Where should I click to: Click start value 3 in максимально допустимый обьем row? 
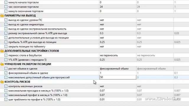(138, 77)
